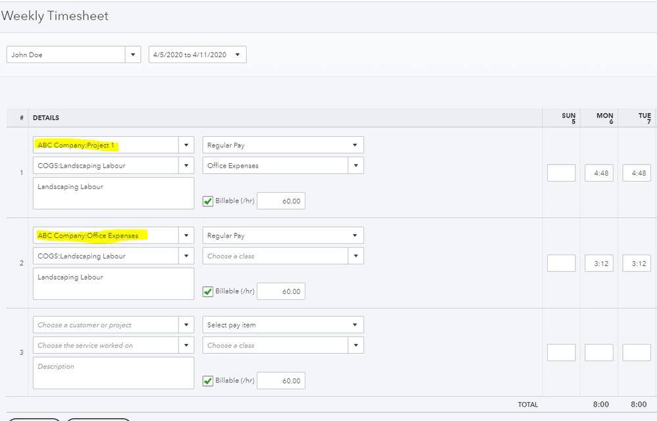The height and width of the screenshot is (421, 657).
Task: Expand row 2 COGS:Landscaping Labour service dropdown arrow
Action: (x=186, y=256)
